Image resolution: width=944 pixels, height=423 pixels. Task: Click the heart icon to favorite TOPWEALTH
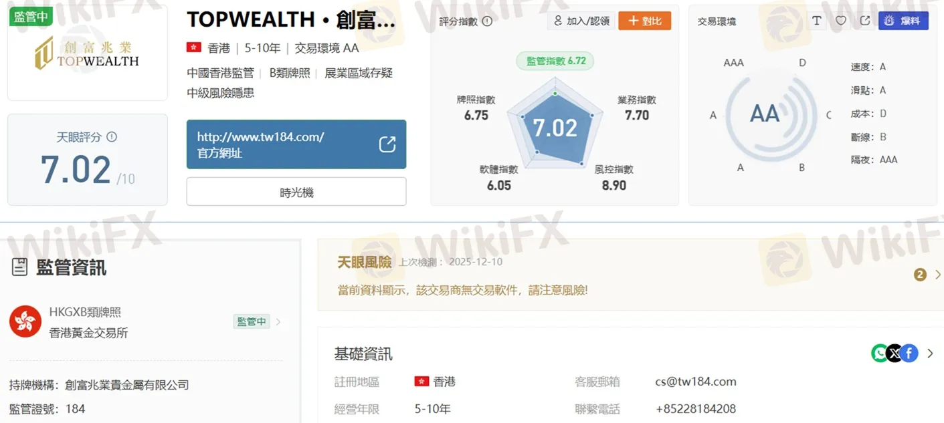click(x=841, y=21)
